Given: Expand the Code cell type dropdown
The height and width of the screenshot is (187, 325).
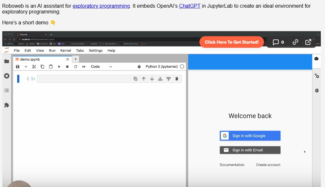Looking at the screenshot, I should (101, 67).
